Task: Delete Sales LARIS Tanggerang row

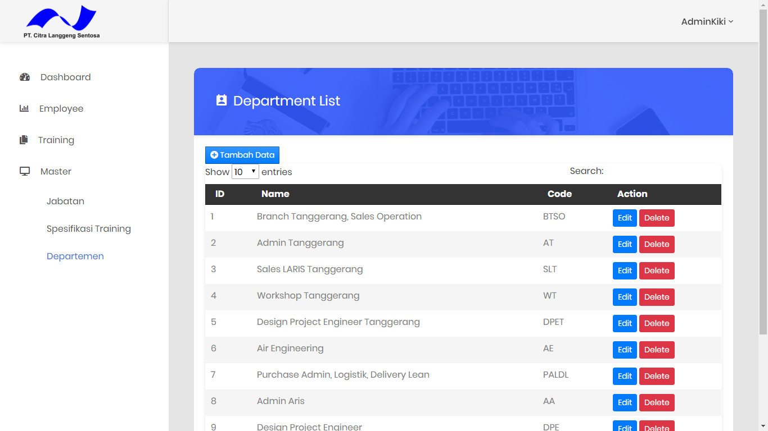Action: [x=657, y=271]
